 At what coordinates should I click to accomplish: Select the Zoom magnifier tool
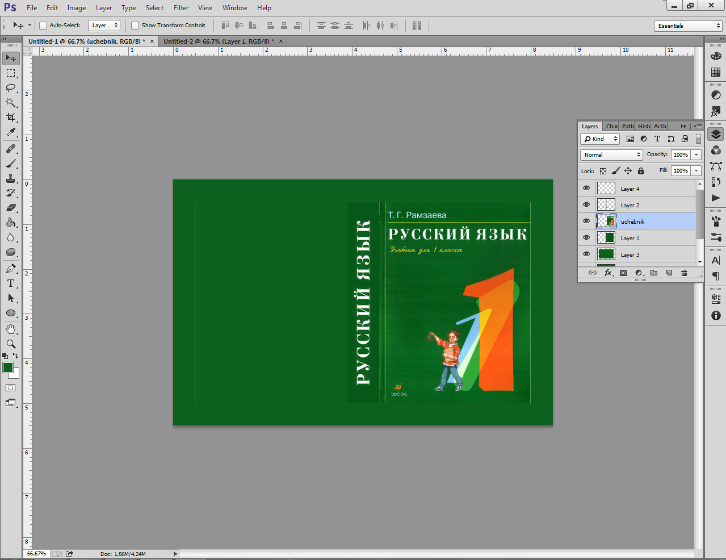(x=11, y=344)
